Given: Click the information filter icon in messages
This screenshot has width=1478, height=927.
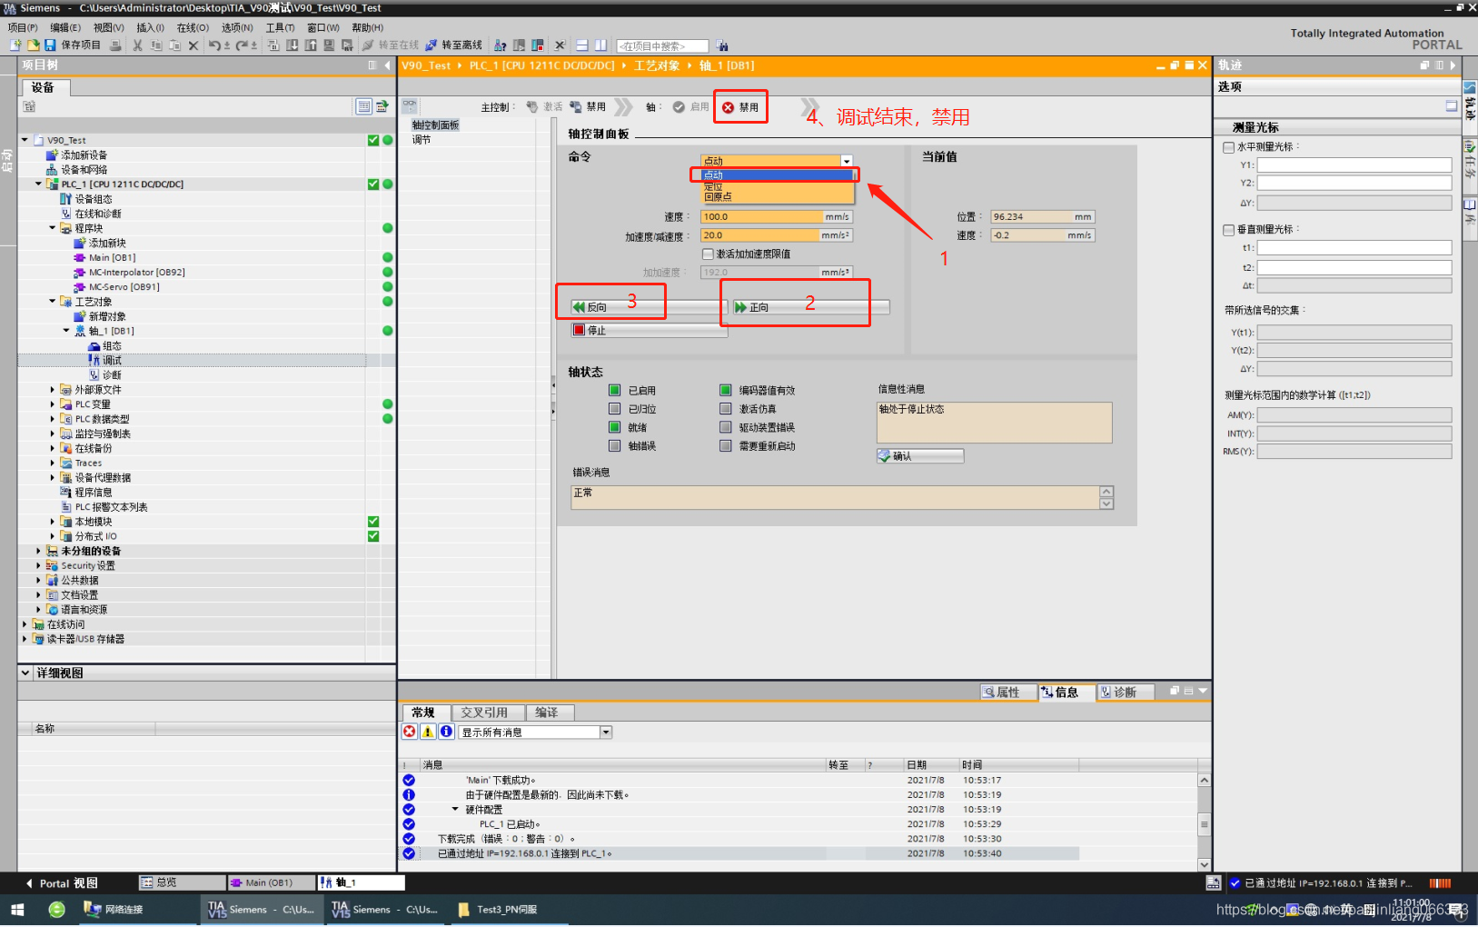Looking at the screenshot, I should (446, 732).
